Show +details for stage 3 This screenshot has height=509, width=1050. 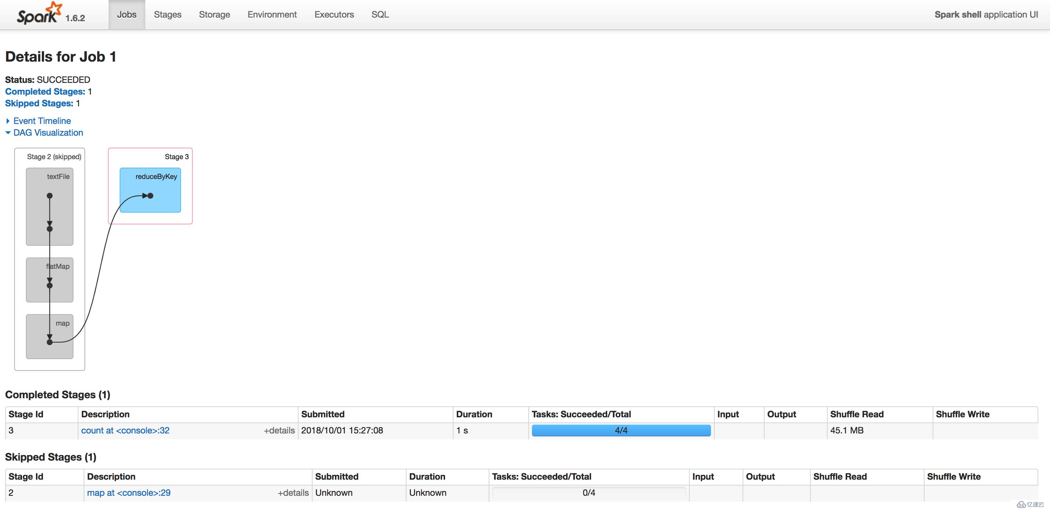[279, 431]
